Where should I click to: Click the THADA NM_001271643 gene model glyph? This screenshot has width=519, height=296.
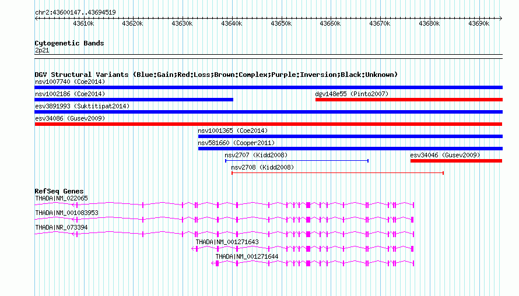(303, 249)
